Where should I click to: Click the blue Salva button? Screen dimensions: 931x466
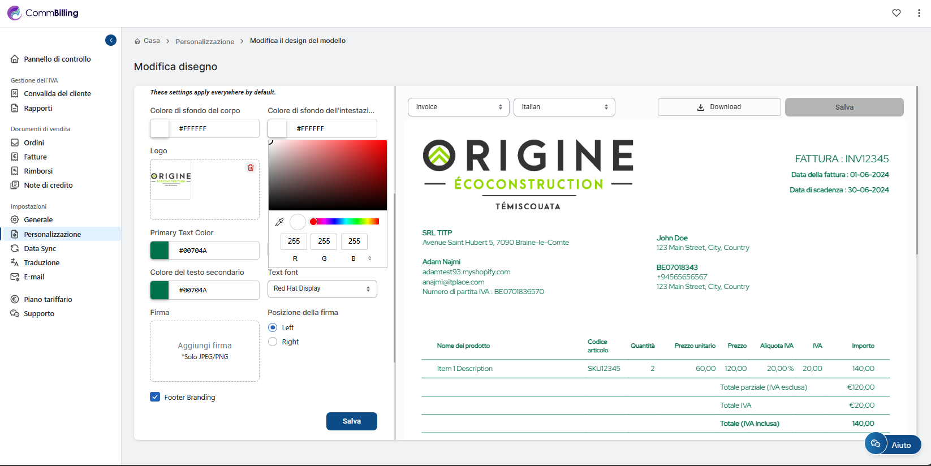pos(351,421)
